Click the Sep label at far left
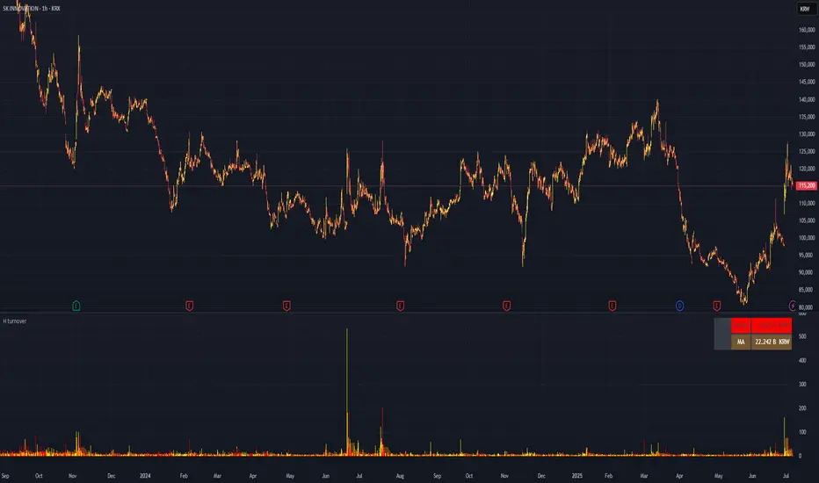Viewport: 819px width, 483px height. (5, 476)
